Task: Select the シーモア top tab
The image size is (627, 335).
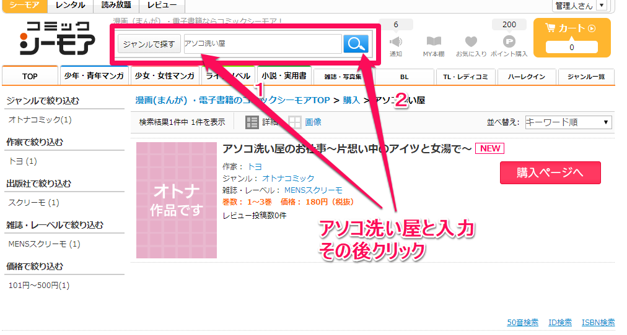Action: tap(25, 6)
